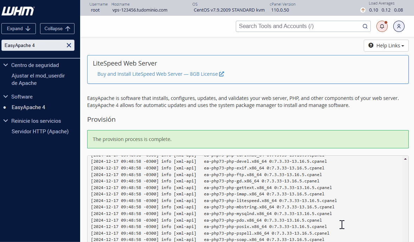This screenshot has height=242, width=414.
Task: Click the log line for ea-php73-php-devel
Action: [x=209, y=161]
